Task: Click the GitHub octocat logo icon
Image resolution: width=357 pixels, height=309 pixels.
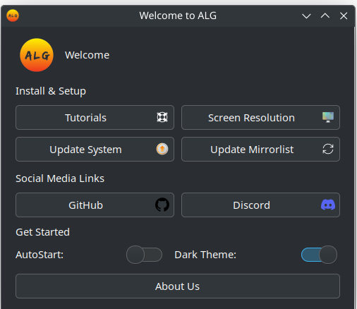Action: (162, 205)
